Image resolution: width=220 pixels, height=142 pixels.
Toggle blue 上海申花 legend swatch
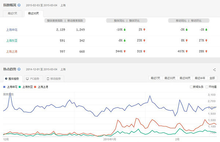4,87
